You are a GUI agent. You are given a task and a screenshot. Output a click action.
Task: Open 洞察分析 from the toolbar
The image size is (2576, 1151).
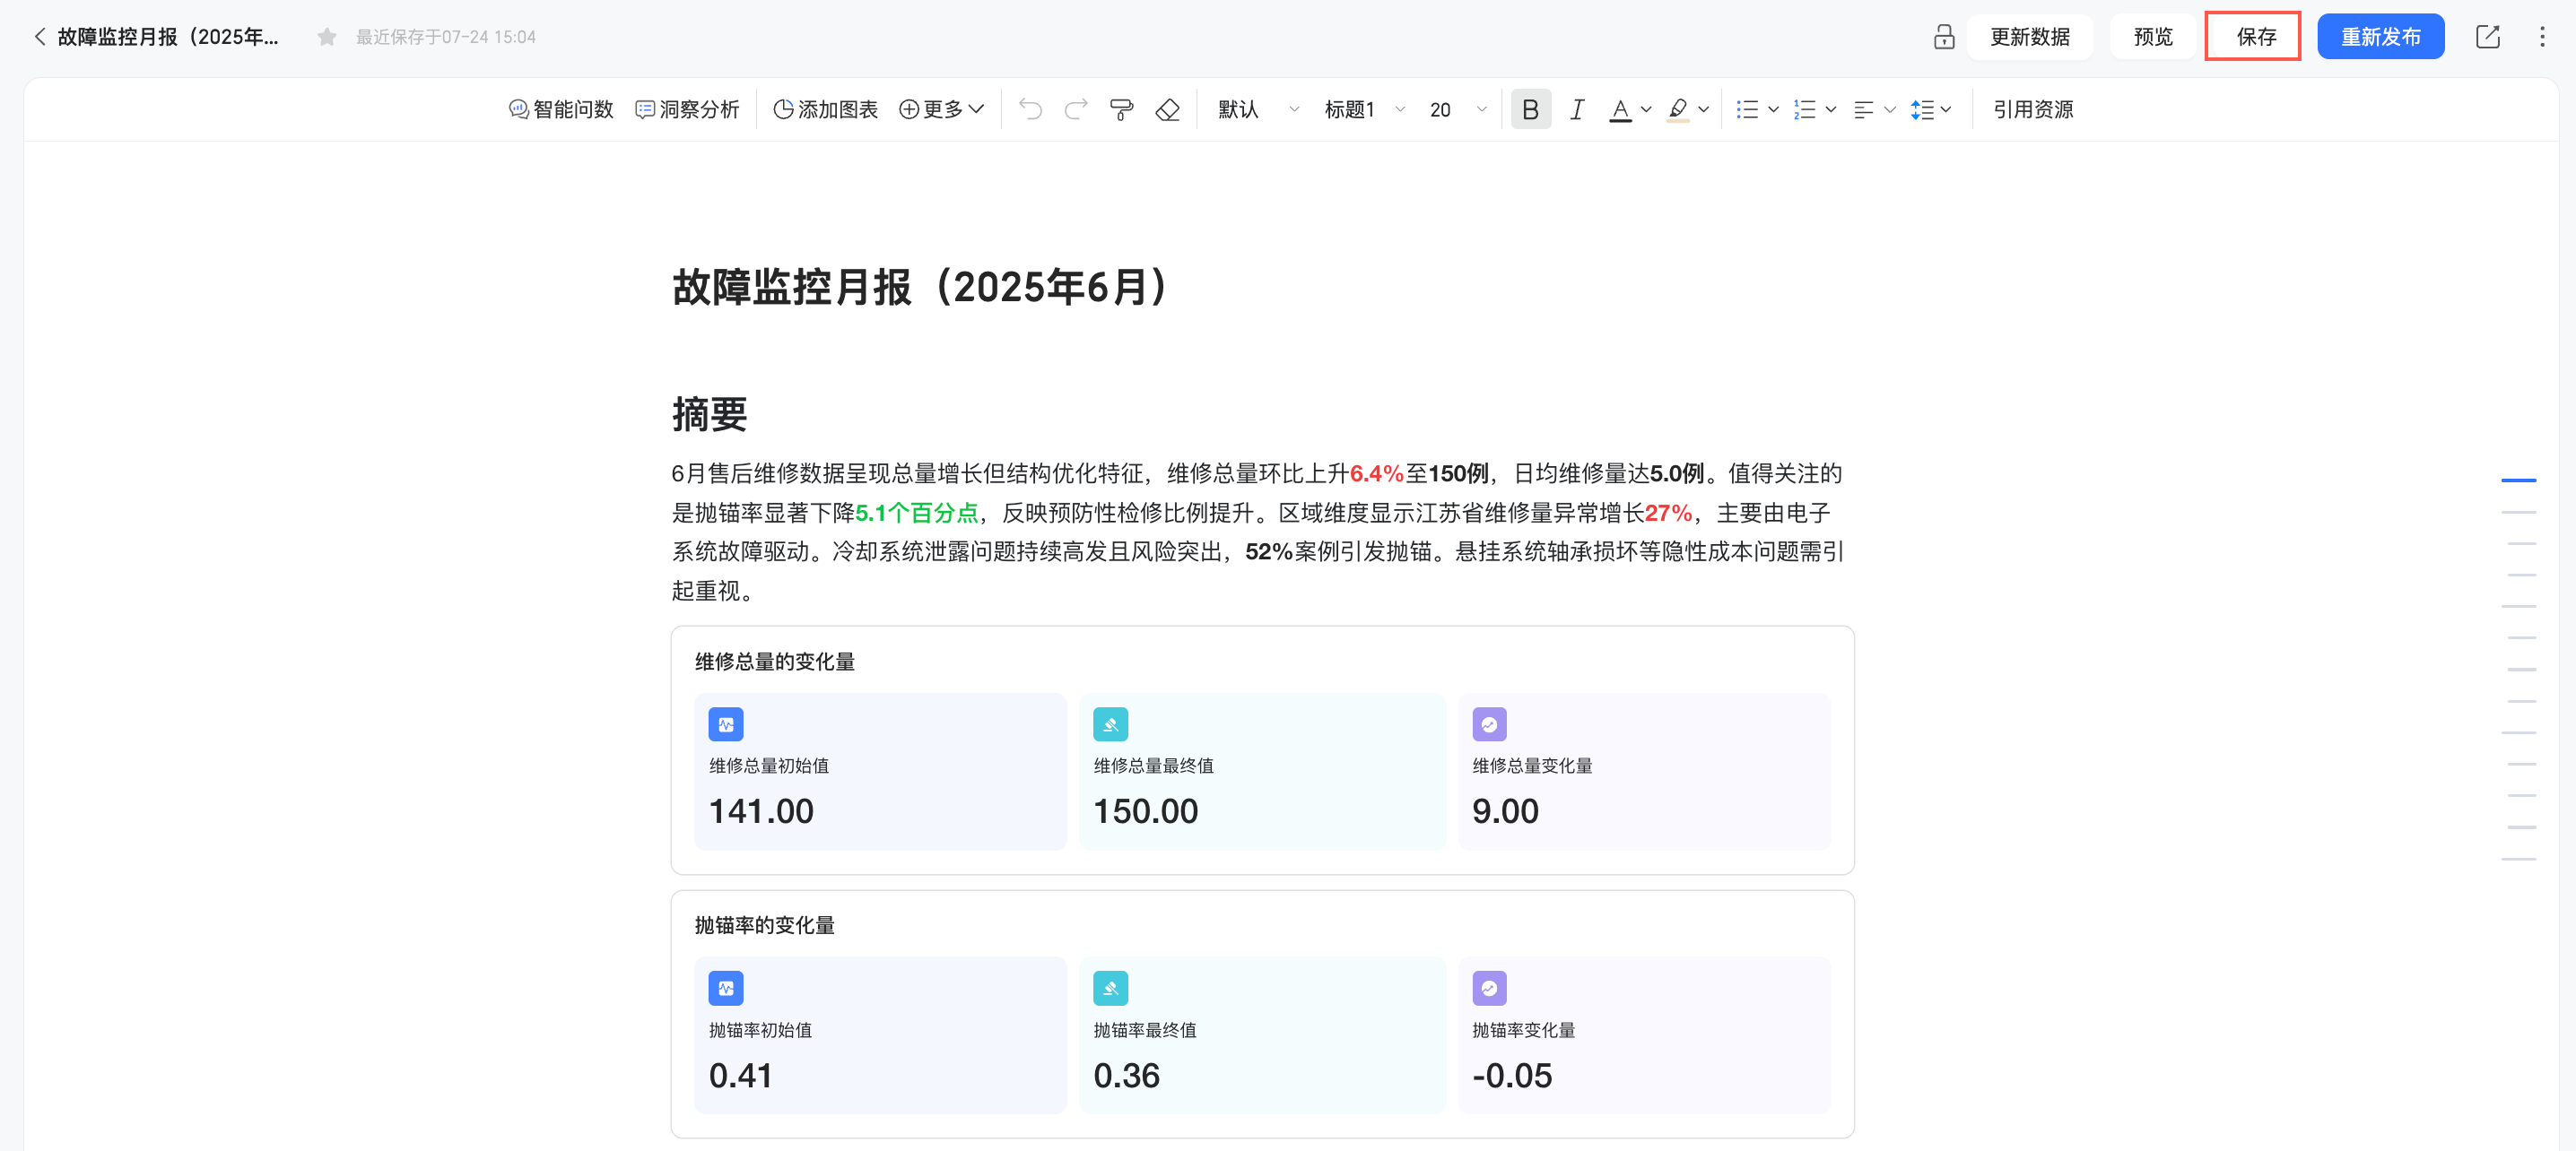tap(688, 108)
